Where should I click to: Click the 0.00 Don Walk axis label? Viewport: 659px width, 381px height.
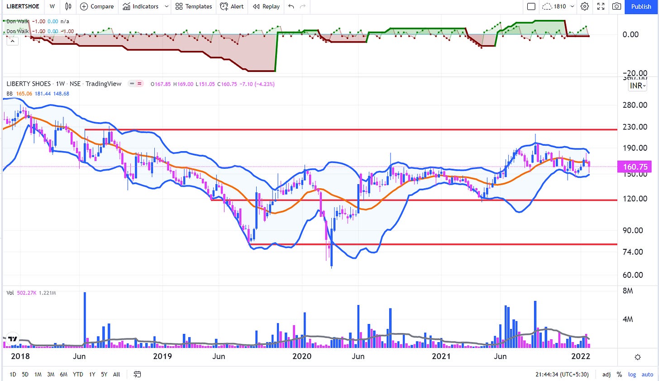(630, 34)
